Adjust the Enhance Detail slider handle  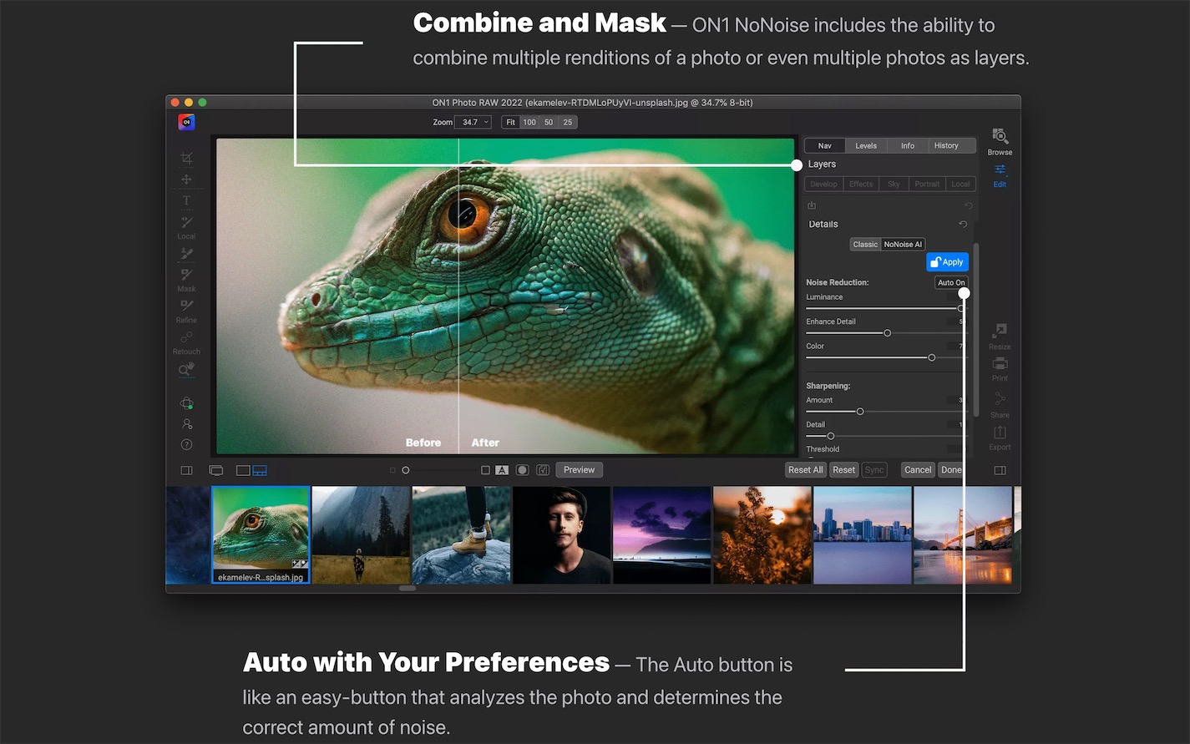tap(887, 333)
